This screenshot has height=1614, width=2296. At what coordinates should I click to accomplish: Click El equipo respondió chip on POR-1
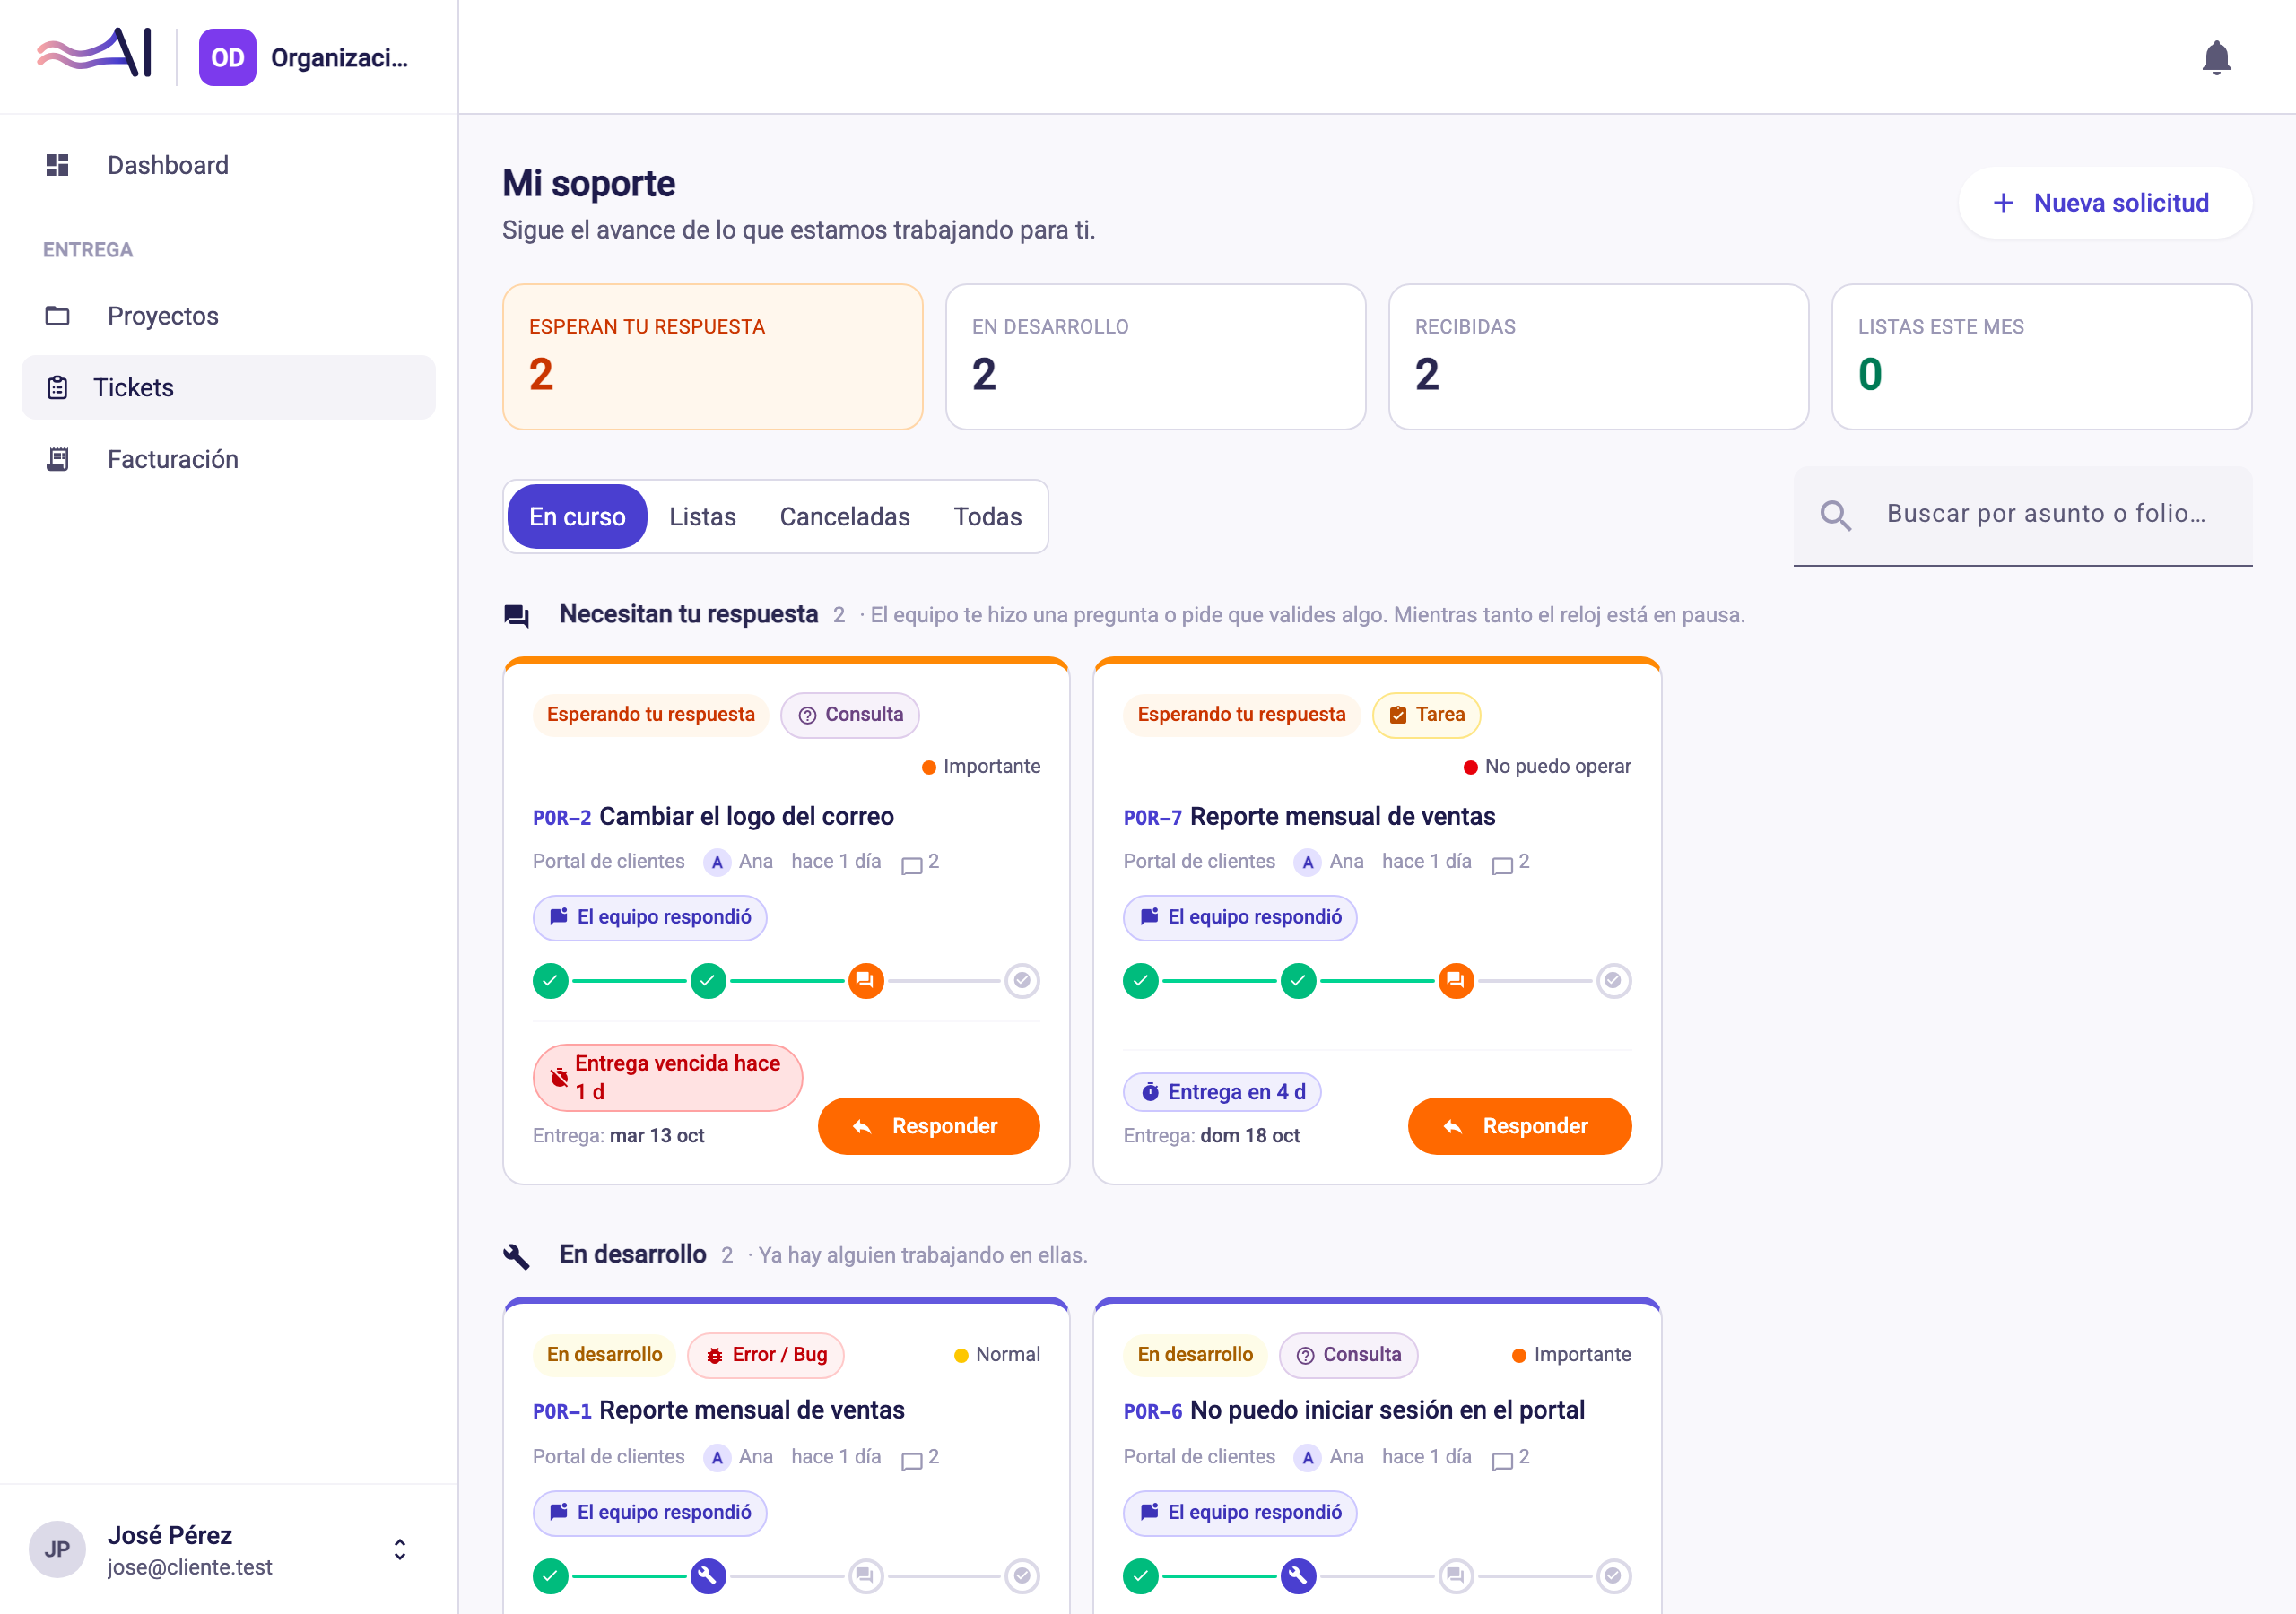(649, 1513)
